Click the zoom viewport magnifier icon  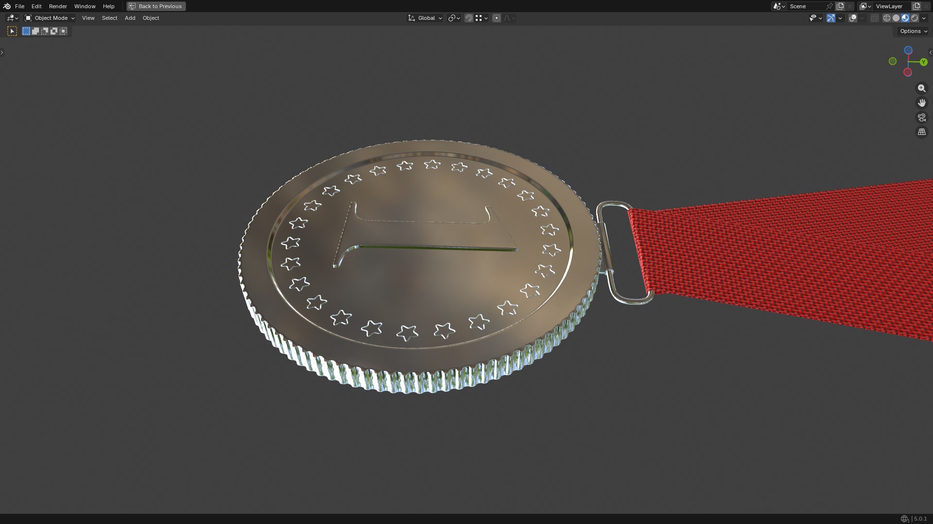(x=922, y=88)
